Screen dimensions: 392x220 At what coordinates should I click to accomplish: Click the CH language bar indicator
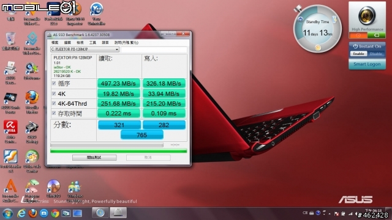pyautogui.click(x=305, y=213)
